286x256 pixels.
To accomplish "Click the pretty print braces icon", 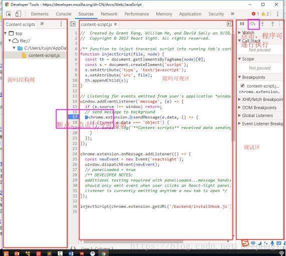I will [x=73, y=248].
